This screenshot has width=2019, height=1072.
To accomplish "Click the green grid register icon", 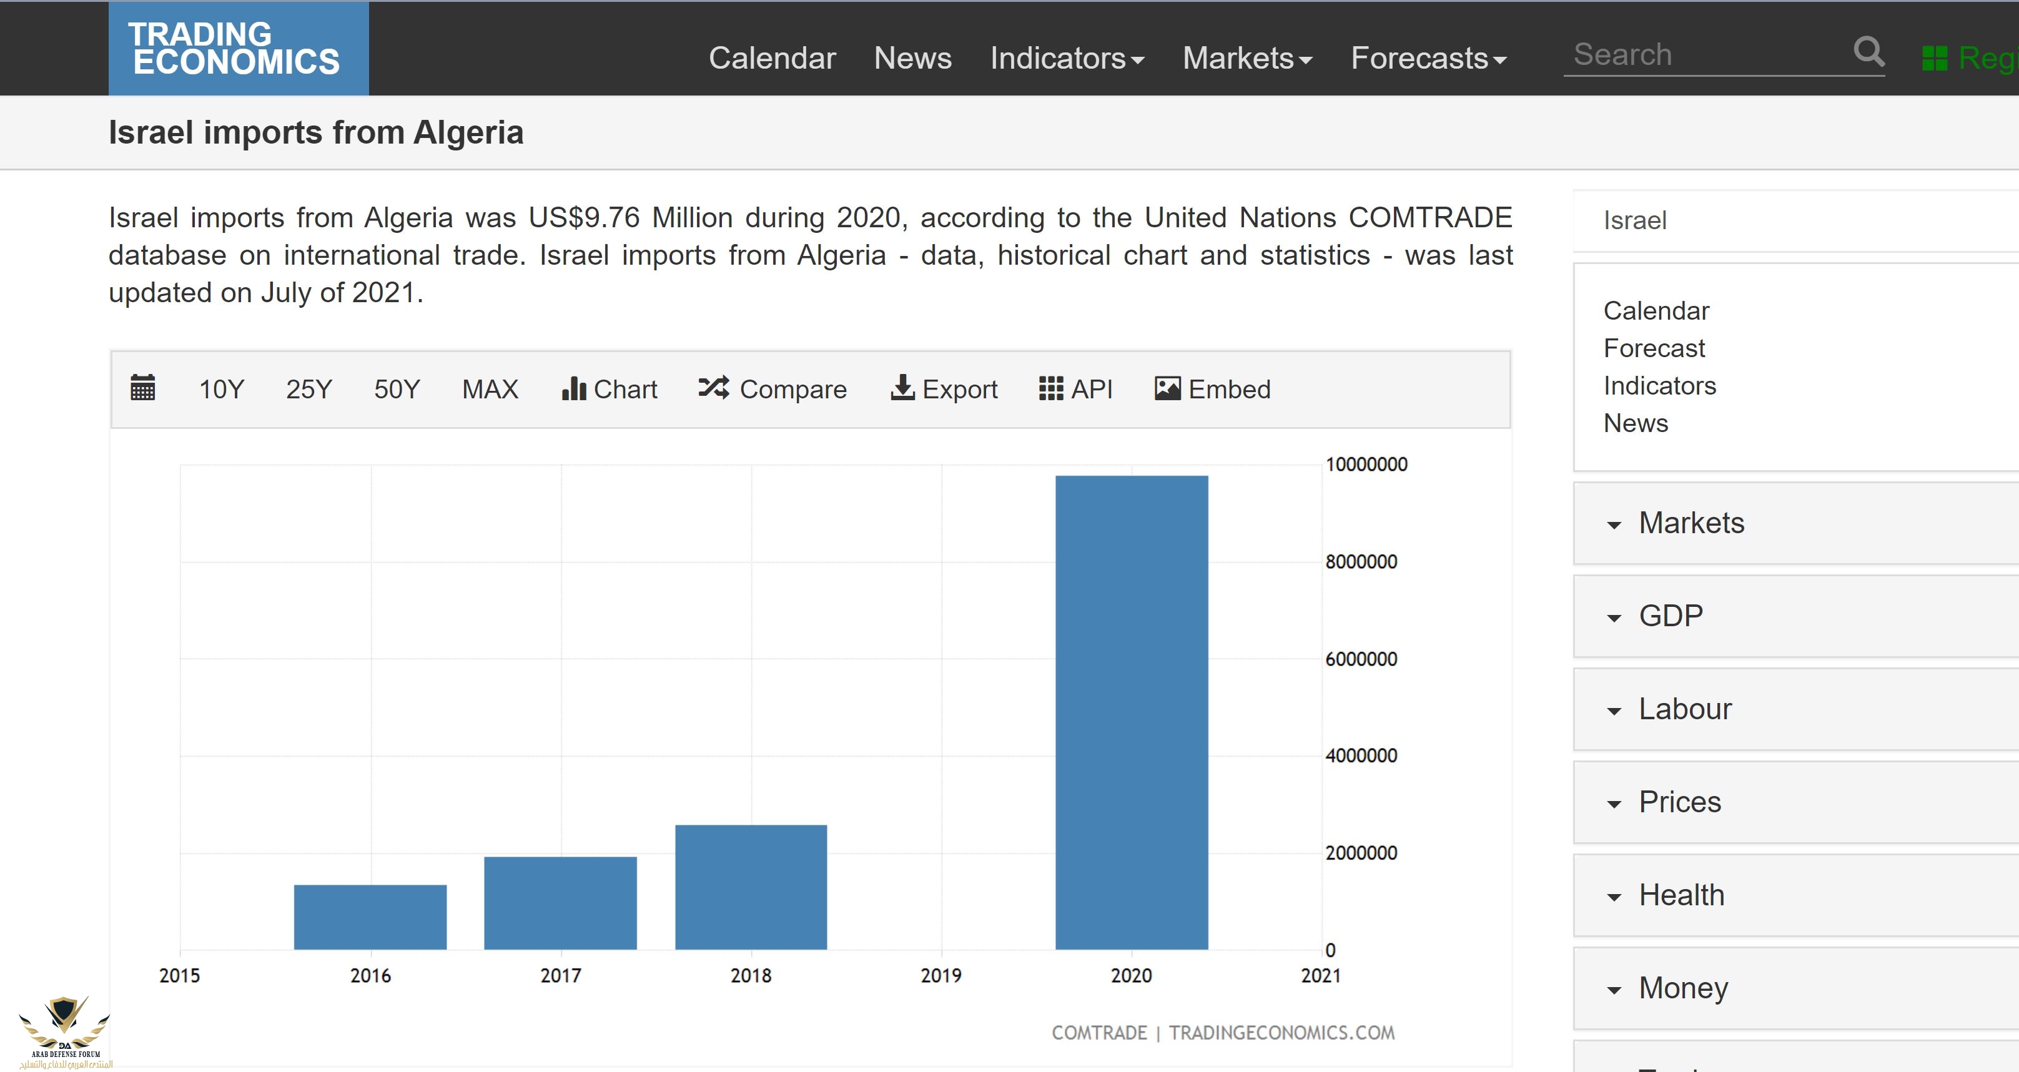I will [x=1934, y=58].
